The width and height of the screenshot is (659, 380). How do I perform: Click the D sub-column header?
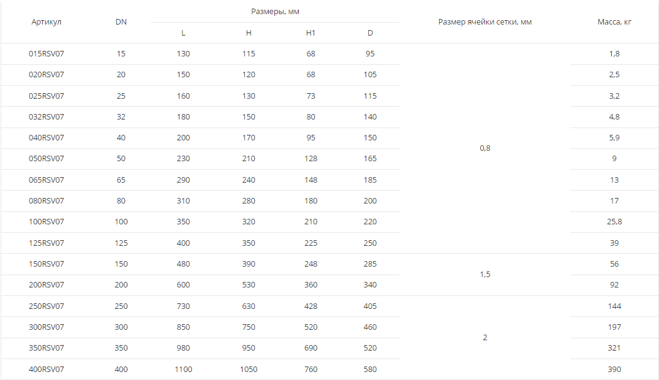point(370,33)
